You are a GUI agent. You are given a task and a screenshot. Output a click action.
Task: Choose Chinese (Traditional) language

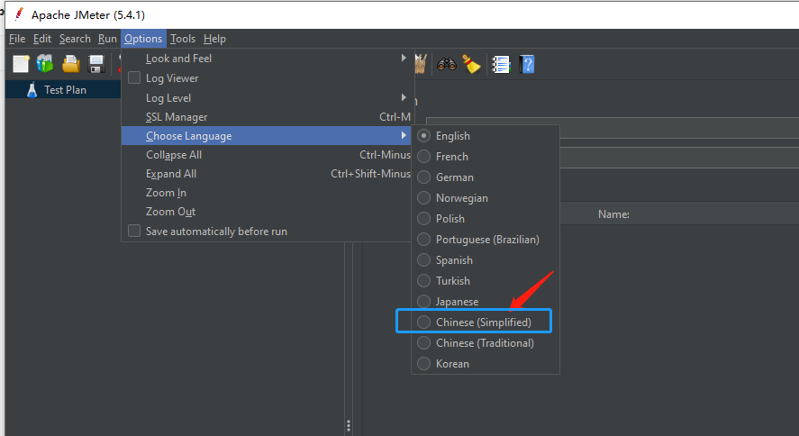pos(423,343)
